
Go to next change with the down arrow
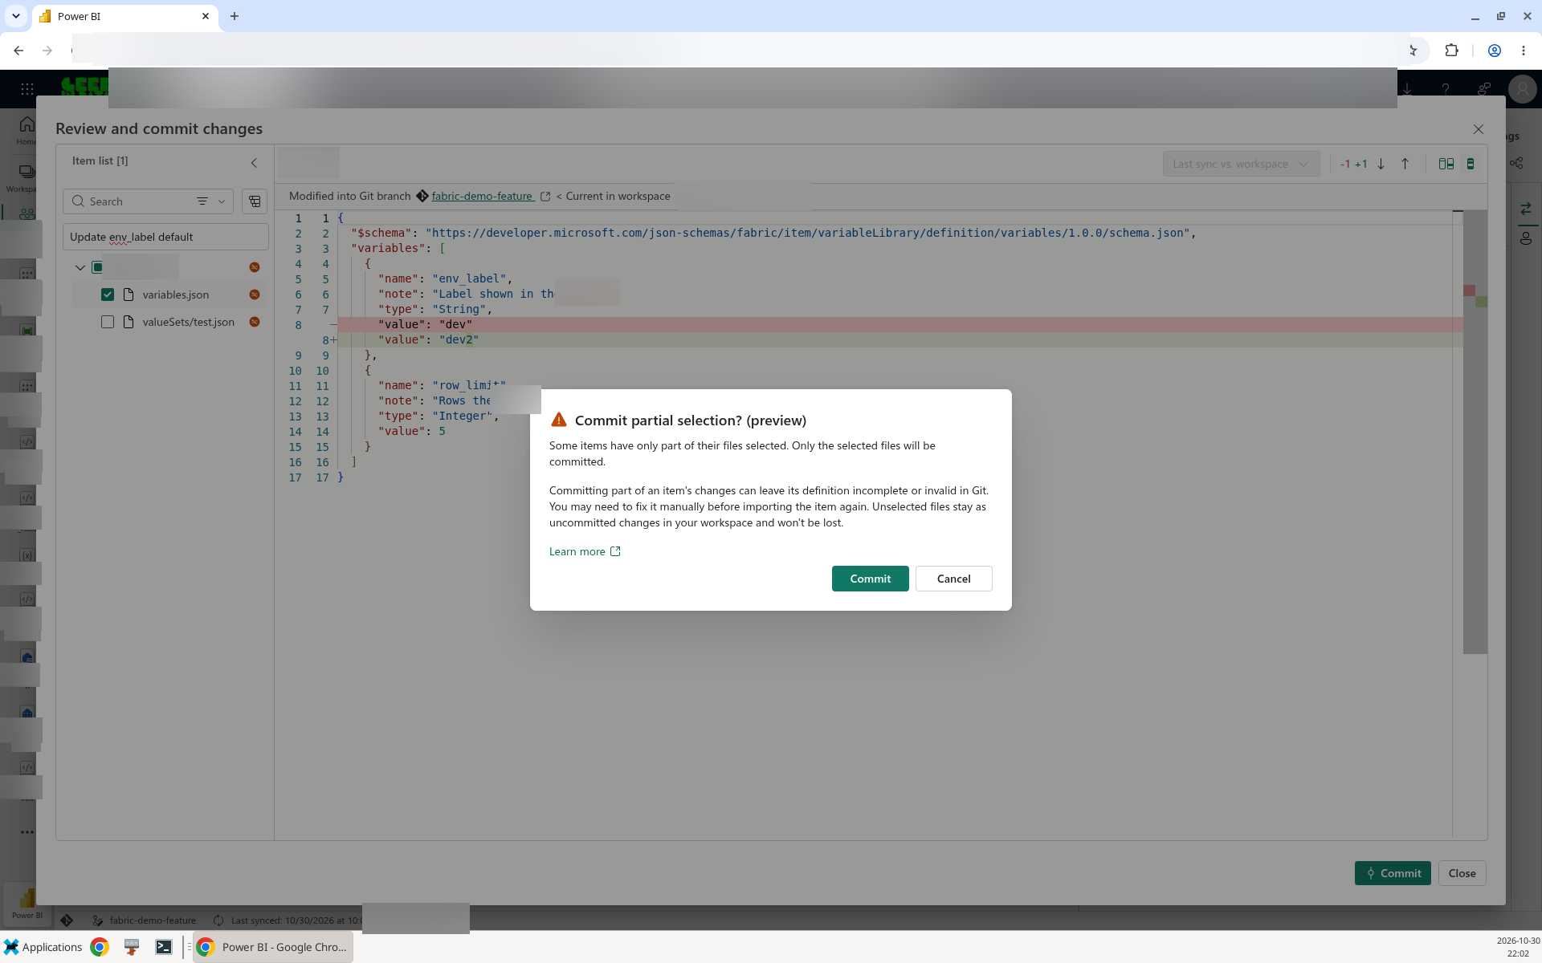tap(1381, 164)
